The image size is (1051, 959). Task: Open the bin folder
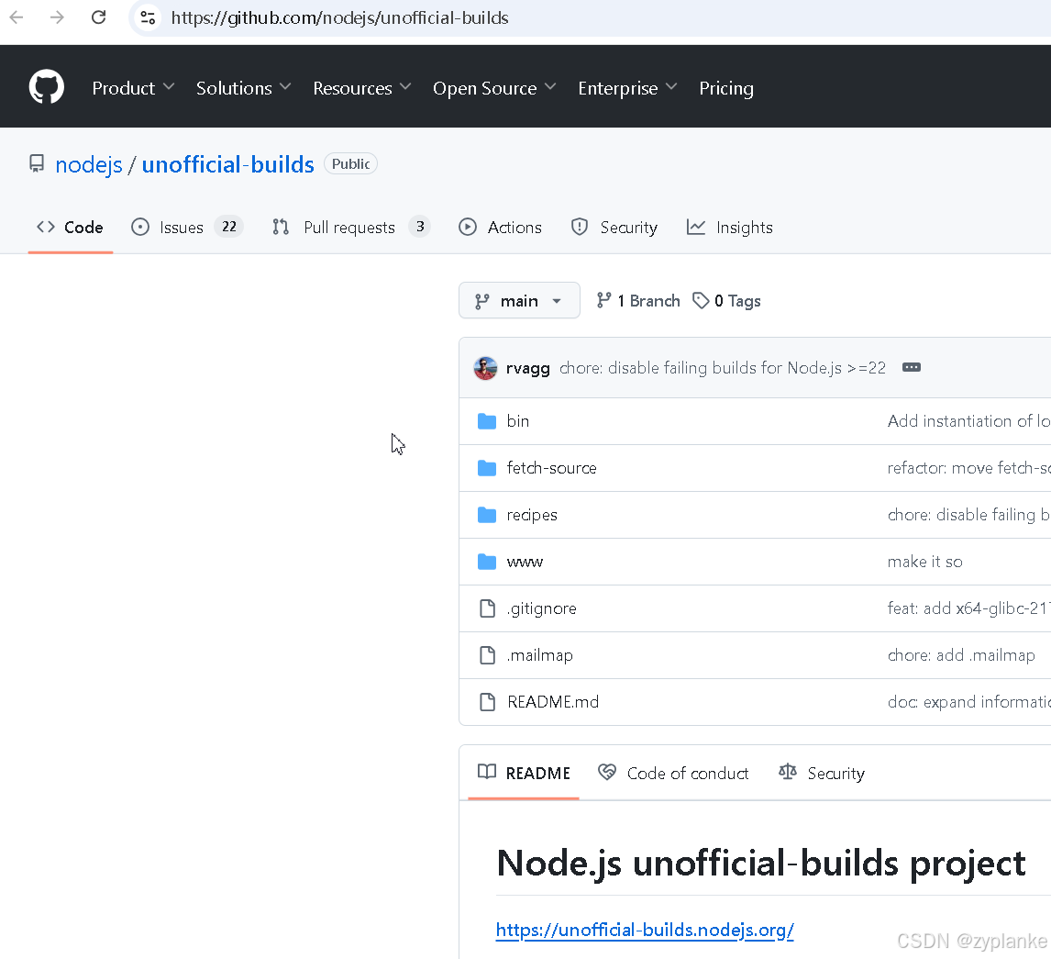pos(517,421)
